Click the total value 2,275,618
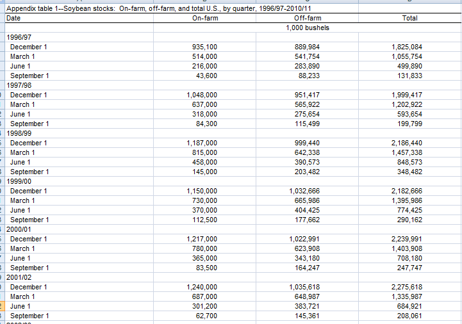 point(406,287)
